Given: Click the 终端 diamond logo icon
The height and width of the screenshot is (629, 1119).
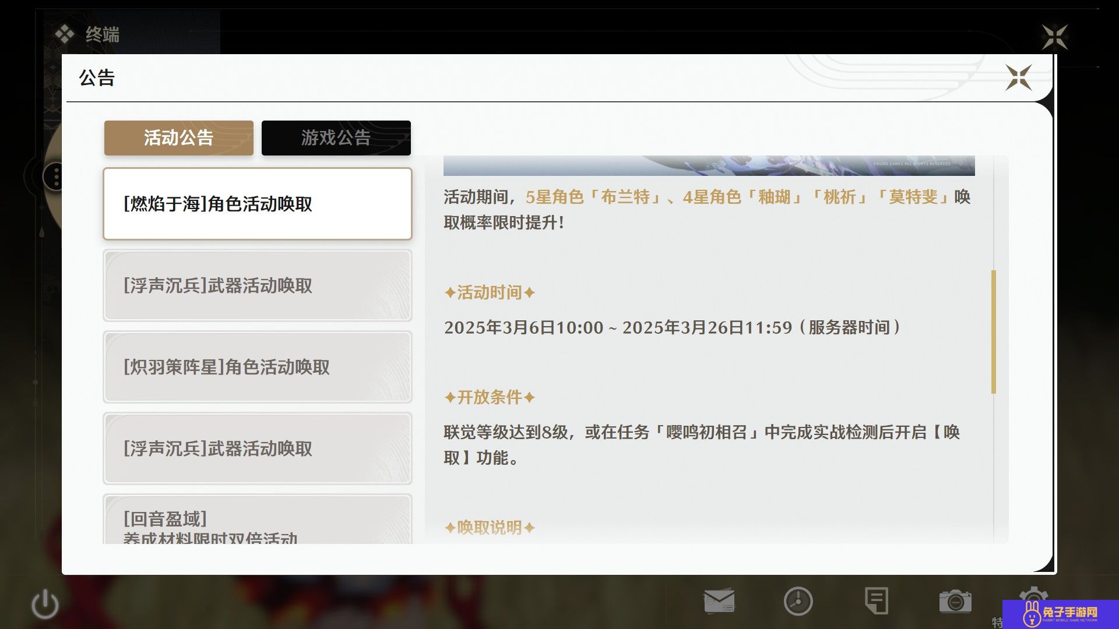Looking at the screenshot, I should (x=64, y=35).
